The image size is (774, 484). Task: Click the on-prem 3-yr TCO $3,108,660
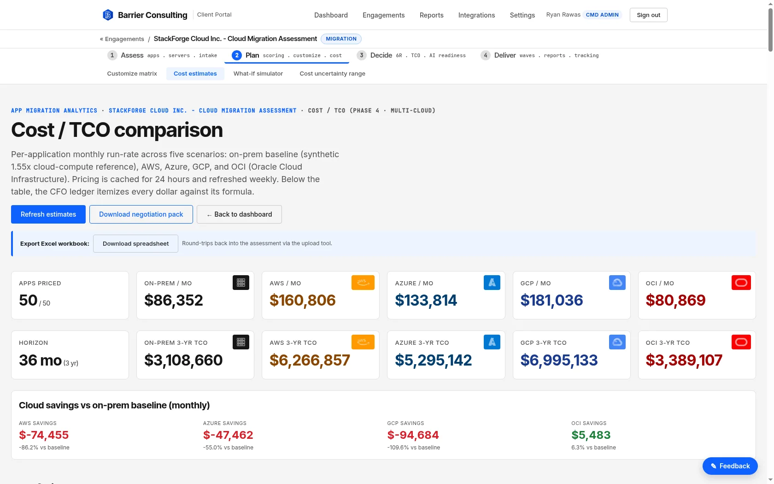point(183,360)
